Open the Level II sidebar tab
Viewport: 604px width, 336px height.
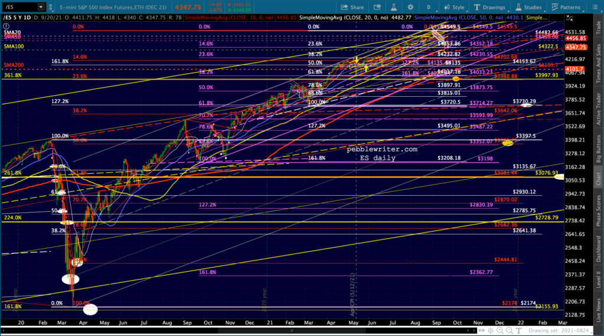598,279
